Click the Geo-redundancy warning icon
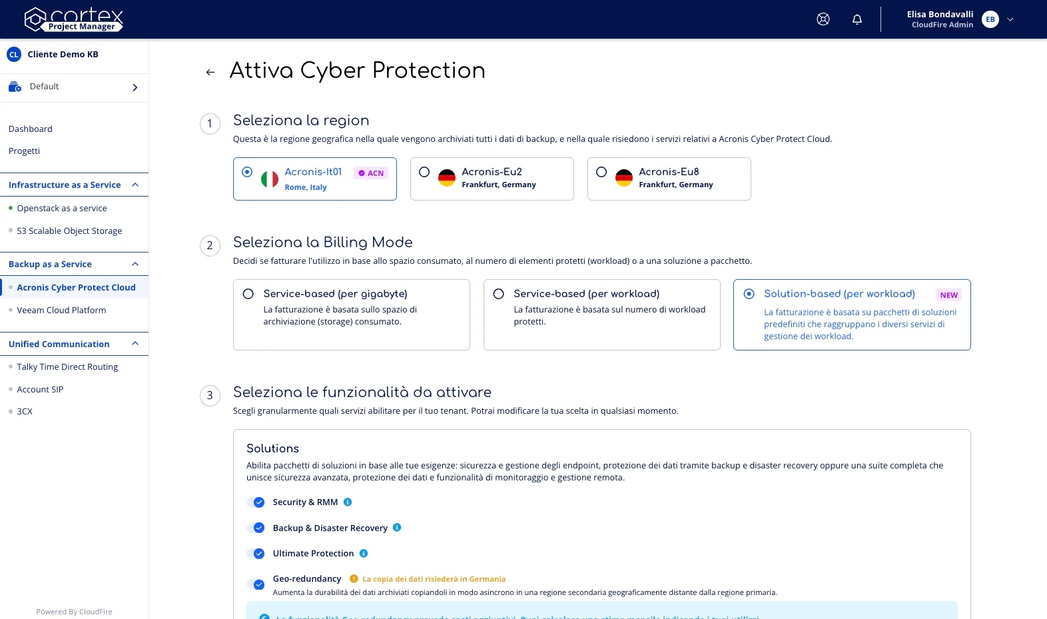1047x619 pixels. click(x=354, y=579)
